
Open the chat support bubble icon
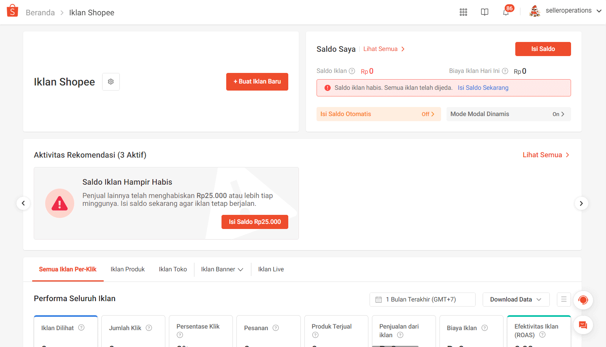[x=583, y=325]
